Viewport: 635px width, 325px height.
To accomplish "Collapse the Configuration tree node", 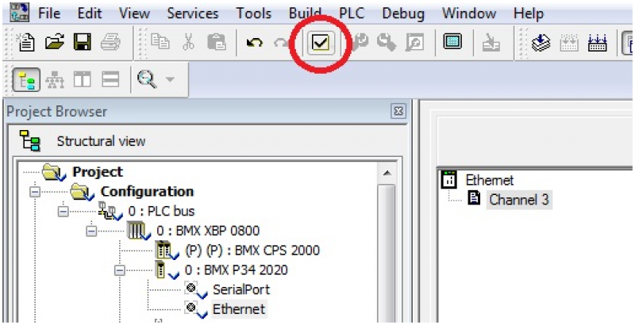I will pos(36,192).
